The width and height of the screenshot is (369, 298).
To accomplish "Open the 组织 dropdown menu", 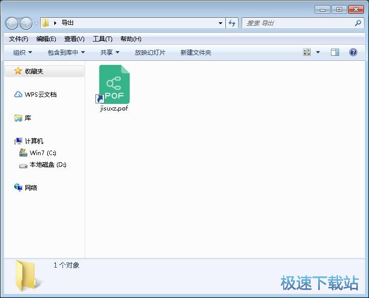I will click(23, 52).
